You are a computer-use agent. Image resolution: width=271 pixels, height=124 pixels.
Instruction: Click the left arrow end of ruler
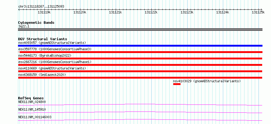click(x=19, y=10)
